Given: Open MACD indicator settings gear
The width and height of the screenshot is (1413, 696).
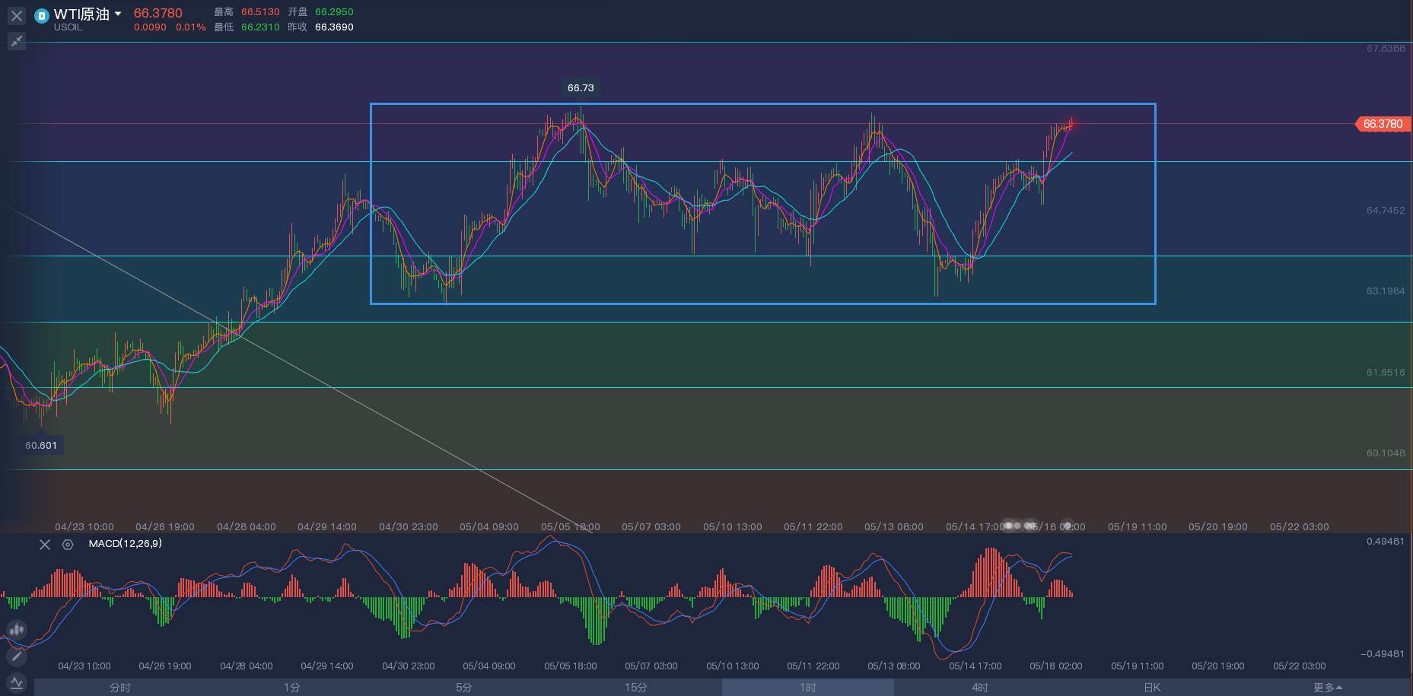Looking at the screenshot, I should click(x=68, y=545).
